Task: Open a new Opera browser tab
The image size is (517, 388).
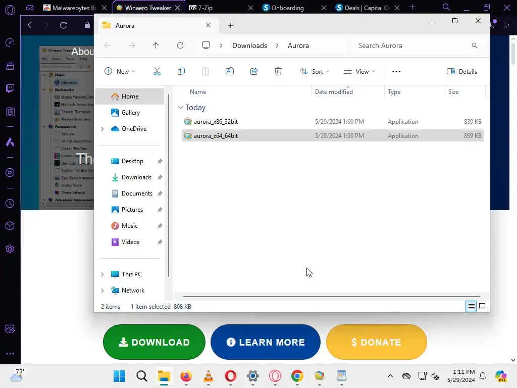Action: click(x=412, y=7)
